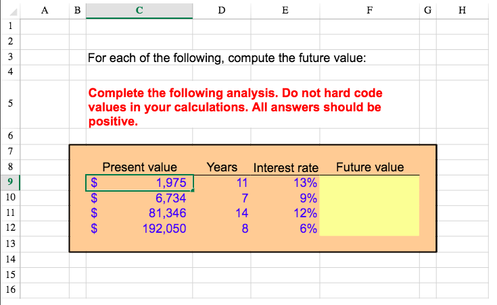
Task: Select row 16 header
Action: click(x=10, y=289)
